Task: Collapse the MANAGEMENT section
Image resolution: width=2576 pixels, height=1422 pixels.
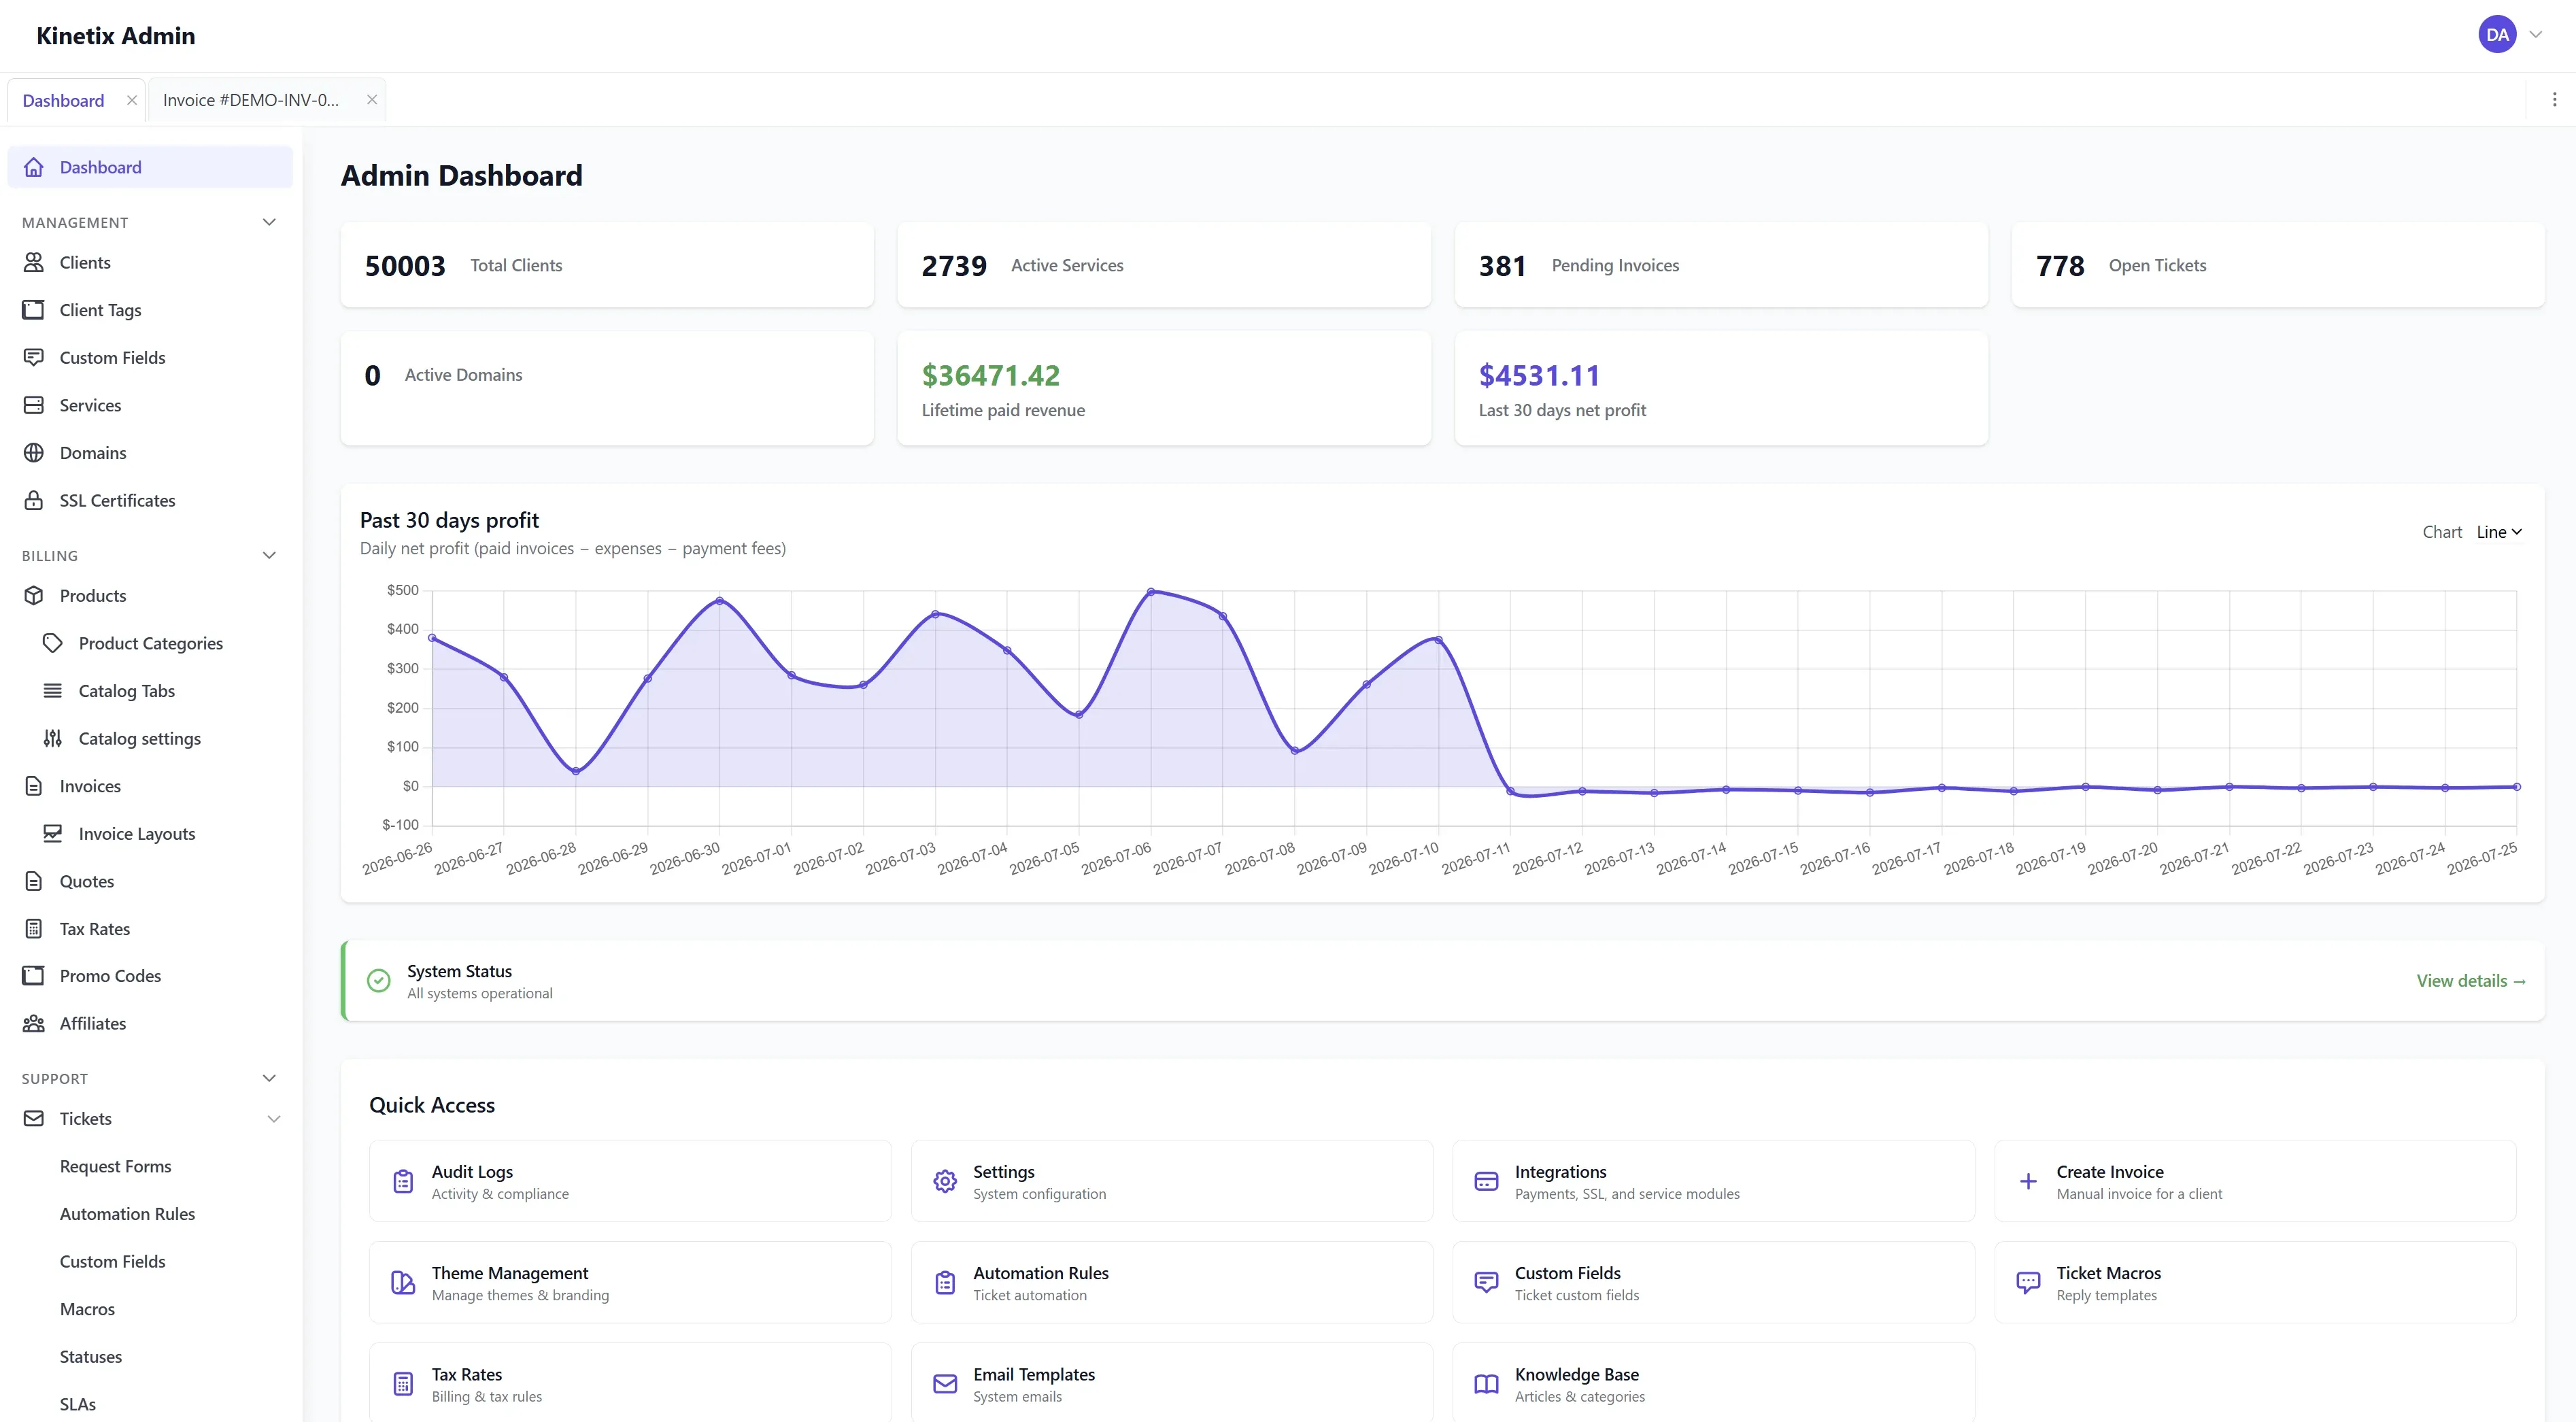Action: (269, 222)
